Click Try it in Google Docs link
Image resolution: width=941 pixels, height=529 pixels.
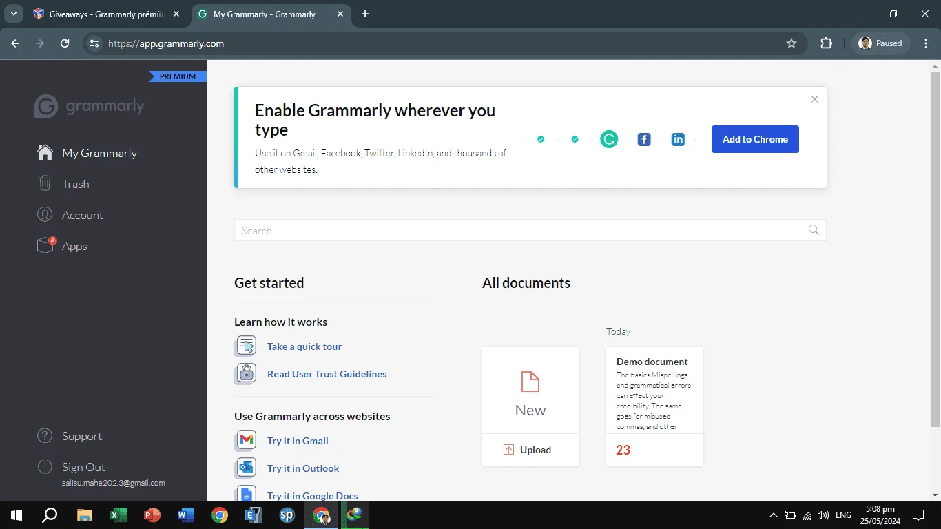click(x=313, y=495)
